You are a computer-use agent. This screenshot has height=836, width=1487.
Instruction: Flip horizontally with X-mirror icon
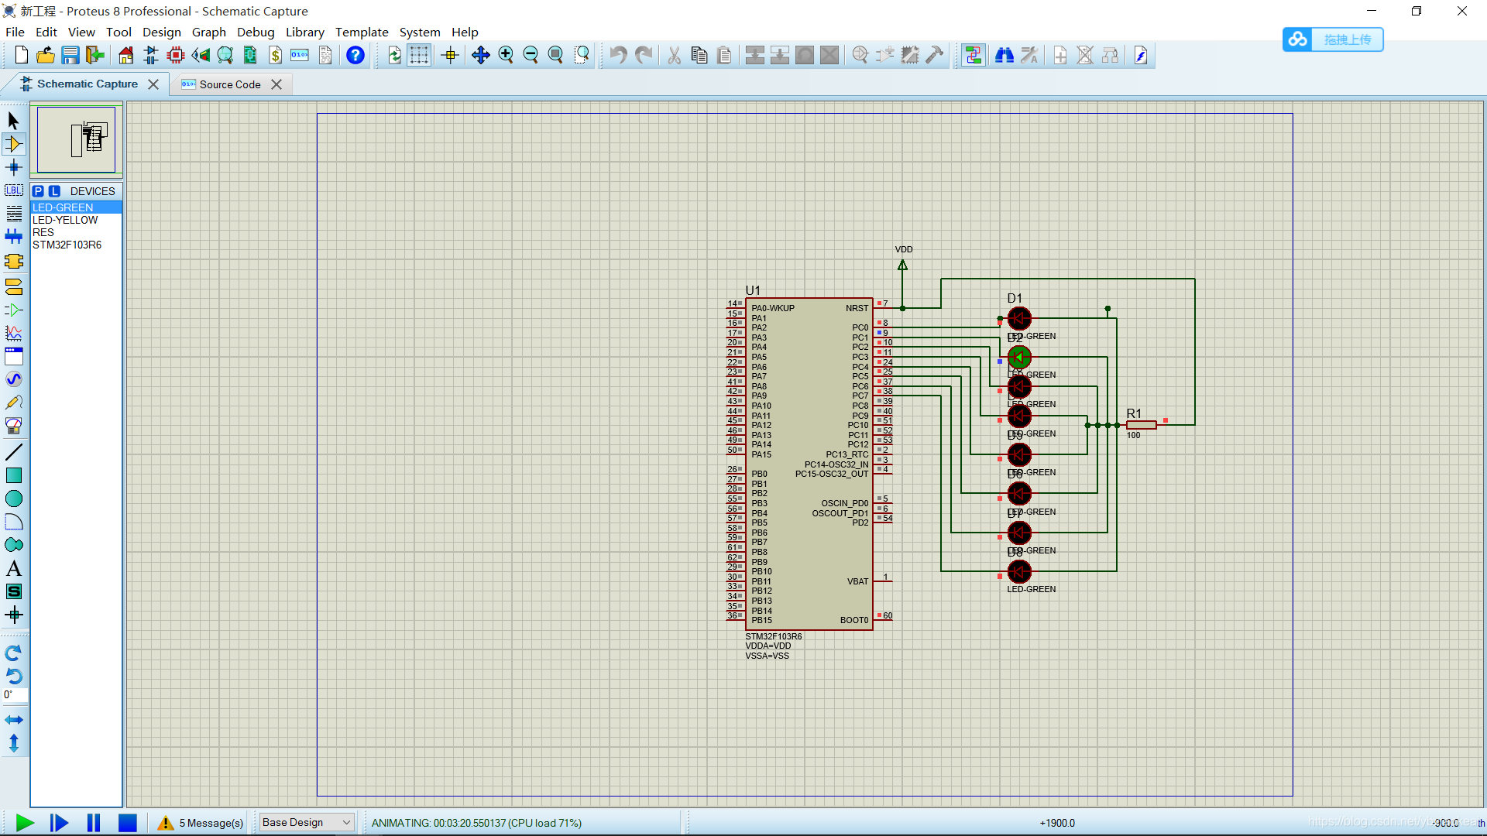click(x=13, y=720)
